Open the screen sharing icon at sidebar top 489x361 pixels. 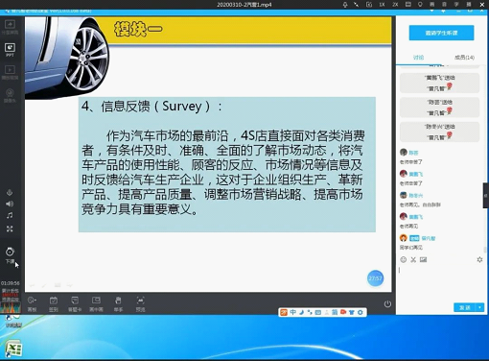coord(10,27)
